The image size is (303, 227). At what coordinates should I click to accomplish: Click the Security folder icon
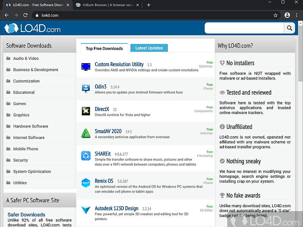click(8, 160)
